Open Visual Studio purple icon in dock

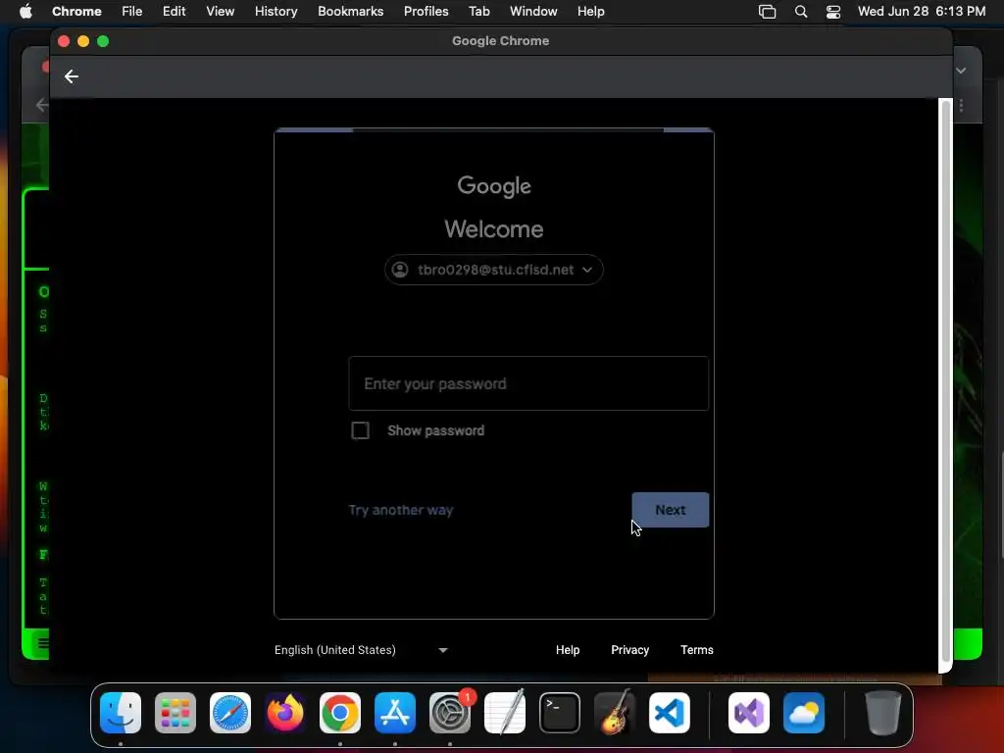(x=748, y=713)
